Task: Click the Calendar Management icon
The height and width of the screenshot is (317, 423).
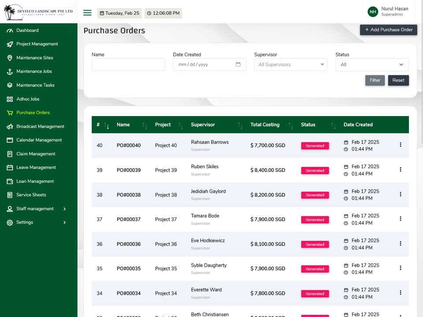Action: (10, 140)
